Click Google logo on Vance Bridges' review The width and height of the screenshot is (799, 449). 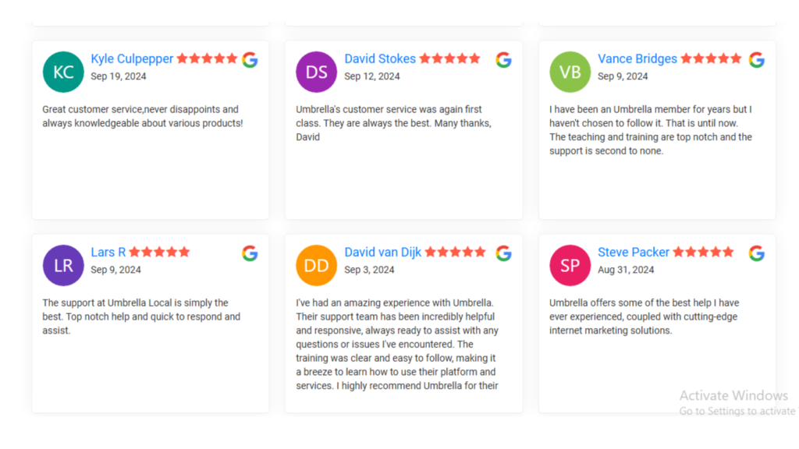(x=757, y=59)
